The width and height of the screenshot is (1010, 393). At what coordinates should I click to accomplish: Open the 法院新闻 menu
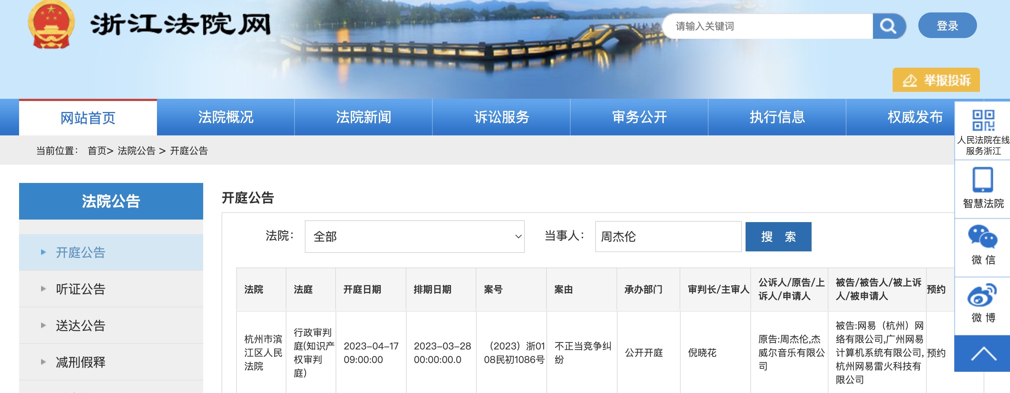tap(363, 117)
